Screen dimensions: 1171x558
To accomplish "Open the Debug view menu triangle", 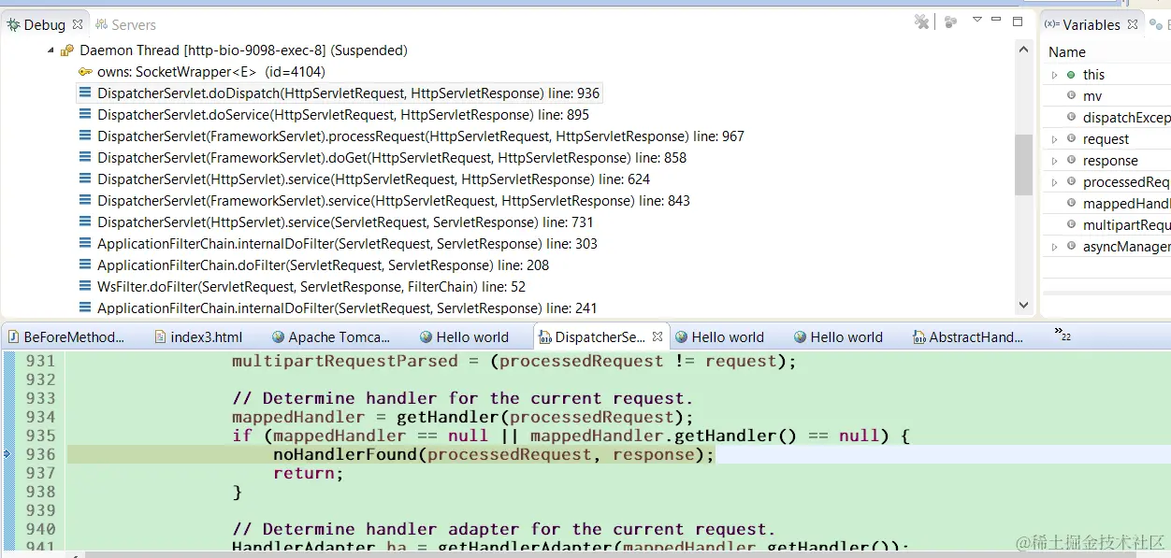I will (977, 20).
